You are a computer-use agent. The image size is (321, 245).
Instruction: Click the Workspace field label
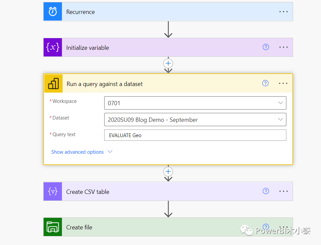point(65,101)
